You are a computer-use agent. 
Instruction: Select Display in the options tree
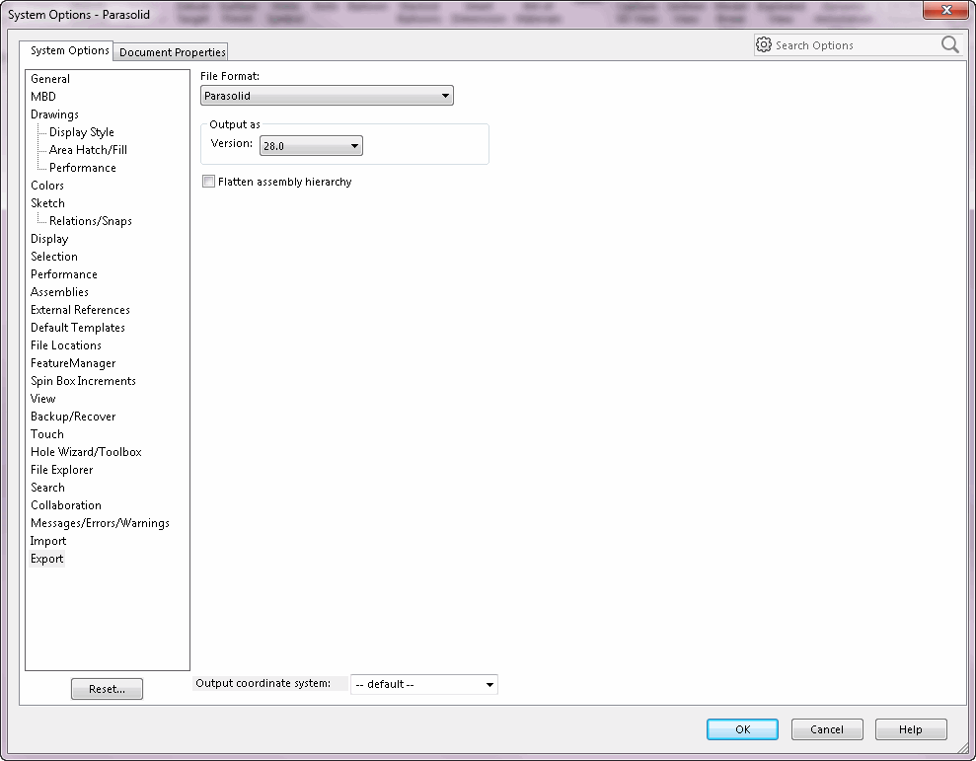49,239
